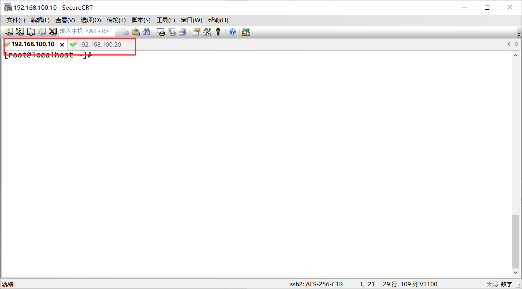Open the 帮助(H) menu
This screenshot has height=289, width=522.
218,20
